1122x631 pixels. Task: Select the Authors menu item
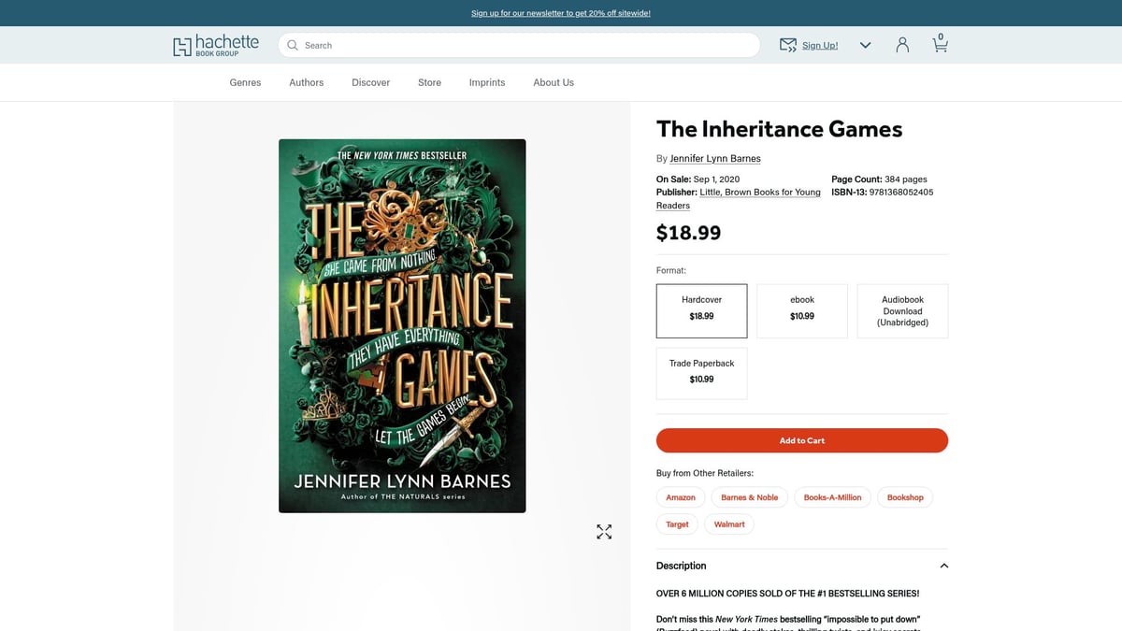coord(306,82)
